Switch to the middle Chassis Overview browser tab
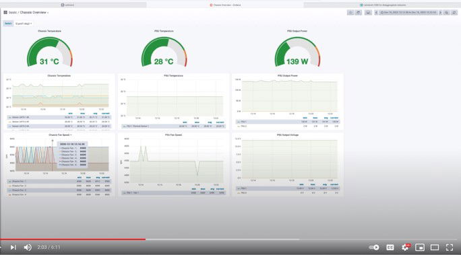Screen dimensions: 461x255 point(225,5)
